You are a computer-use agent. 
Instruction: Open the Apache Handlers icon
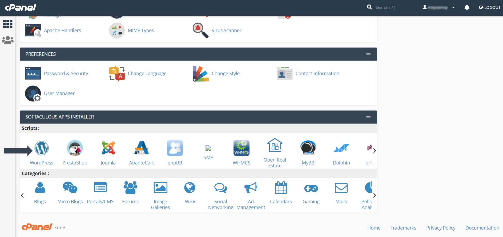(x=33, y=30)
